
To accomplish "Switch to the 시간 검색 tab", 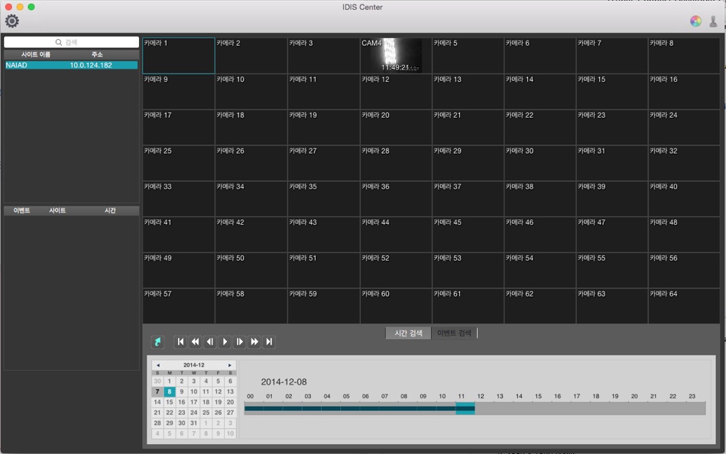I will [x=408, y=333].
